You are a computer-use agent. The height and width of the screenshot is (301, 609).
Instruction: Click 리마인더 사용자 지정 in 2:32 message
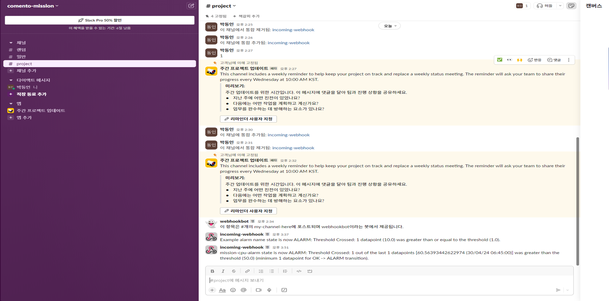(x=248, y=211)
